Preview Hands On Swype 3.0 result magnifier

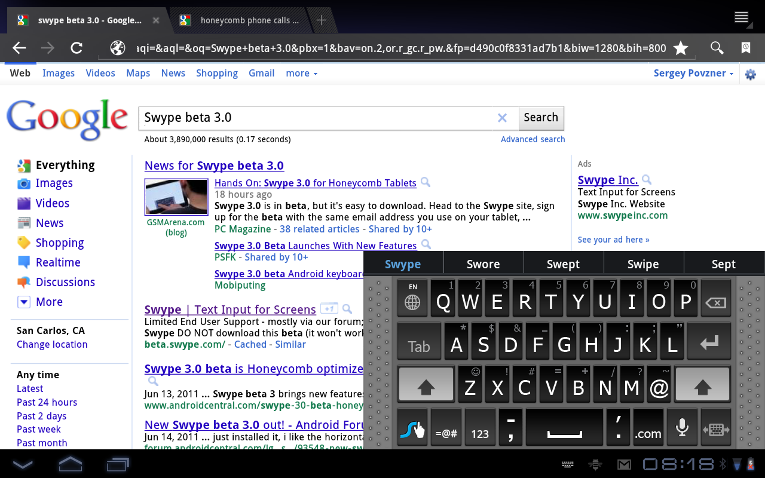point(426,182)
